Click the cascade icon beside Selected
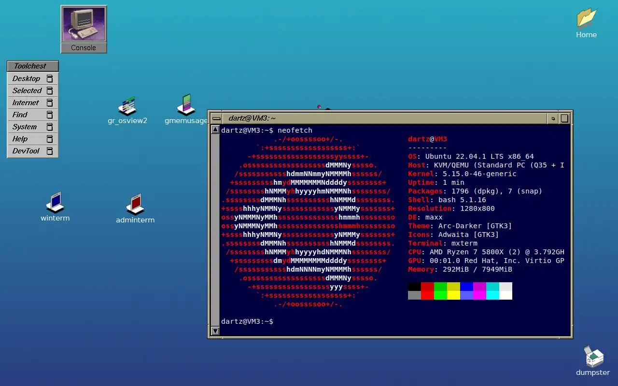 [x=49, y=91]
